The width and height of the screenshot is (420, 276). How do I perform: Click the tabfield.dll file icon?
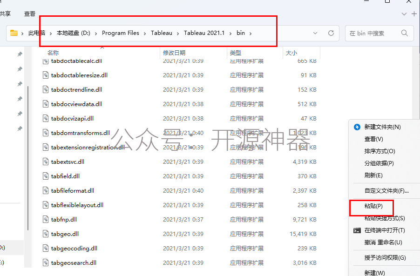point(46,176)
